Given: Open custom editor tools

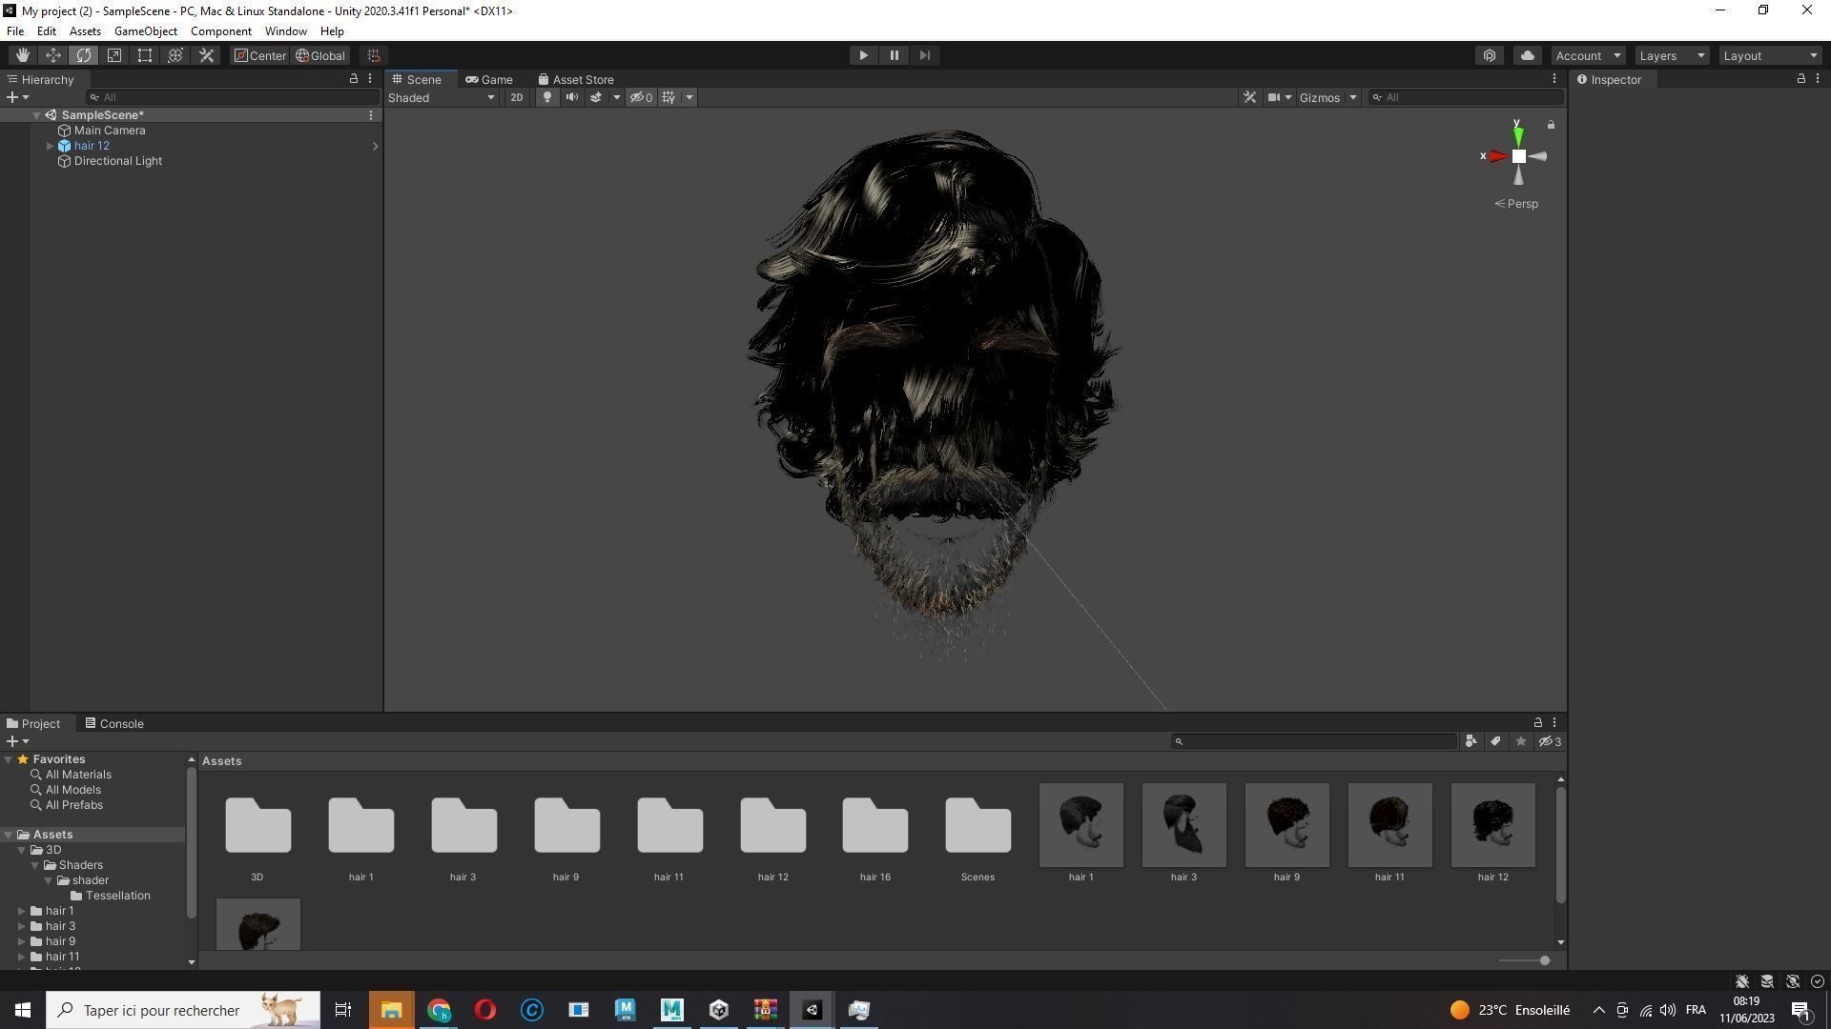Looking at the screenshot, I should point(206,55).
